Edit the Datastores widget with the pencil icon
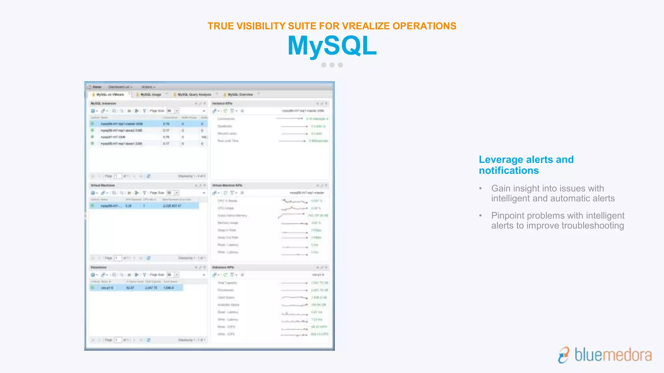This screenshot has height=373, width=664. coord(200,267)
